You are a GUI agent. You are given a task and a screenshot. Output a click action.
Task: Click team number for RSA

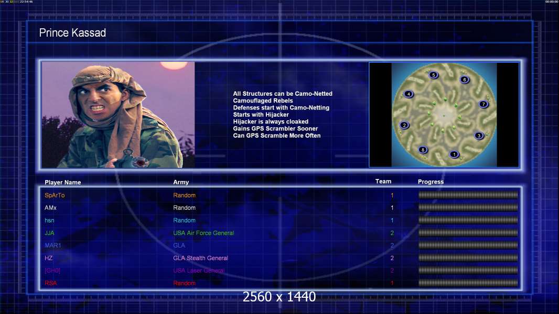tap(392, 283)
